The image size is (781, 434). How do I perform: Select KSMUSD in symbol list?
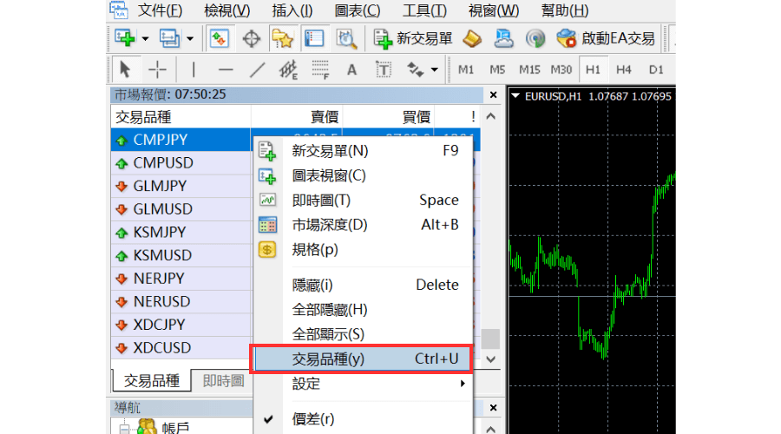(162, 255)
